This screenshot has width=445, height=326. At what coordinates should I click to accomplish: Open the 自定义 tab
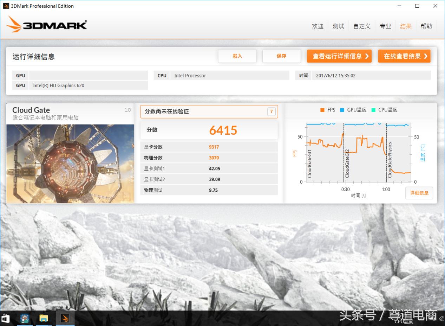pyautogui.click(x=362, y=26)
